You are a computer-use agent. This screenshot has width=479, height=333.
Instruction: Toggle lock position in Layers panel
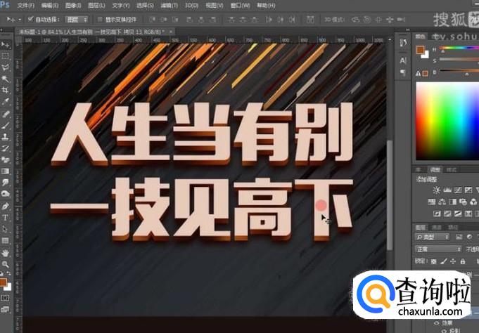pyautogui.click(x=453, y=261)
